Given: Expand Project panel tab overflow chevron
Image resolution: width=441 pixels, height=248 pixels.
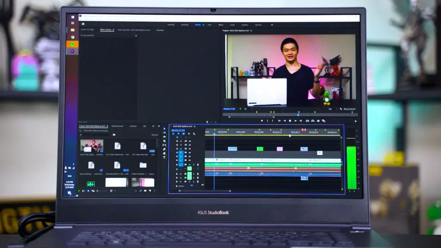Looking at the screenshot, I should [x=159, y=126].
